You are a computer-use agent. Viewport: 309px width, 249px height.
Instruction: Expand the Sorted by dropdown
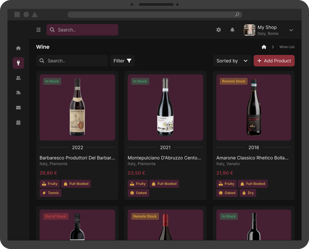(232, 61)
